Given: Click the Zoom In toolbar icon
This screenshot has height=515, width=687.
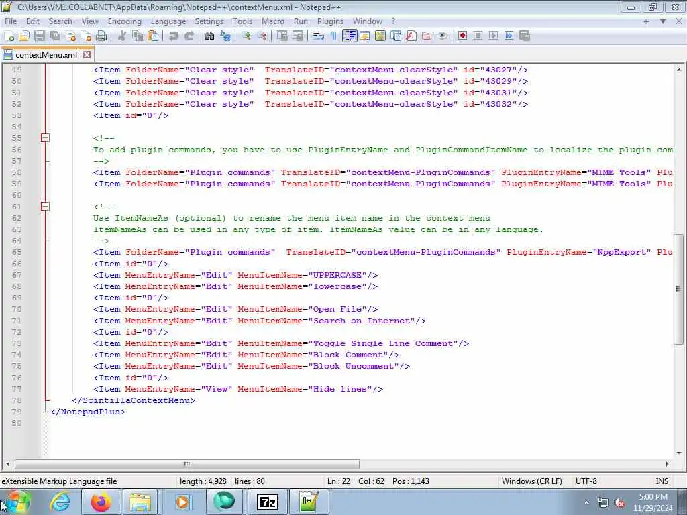Looking at the screenshot, I should [x=246, y=36].
